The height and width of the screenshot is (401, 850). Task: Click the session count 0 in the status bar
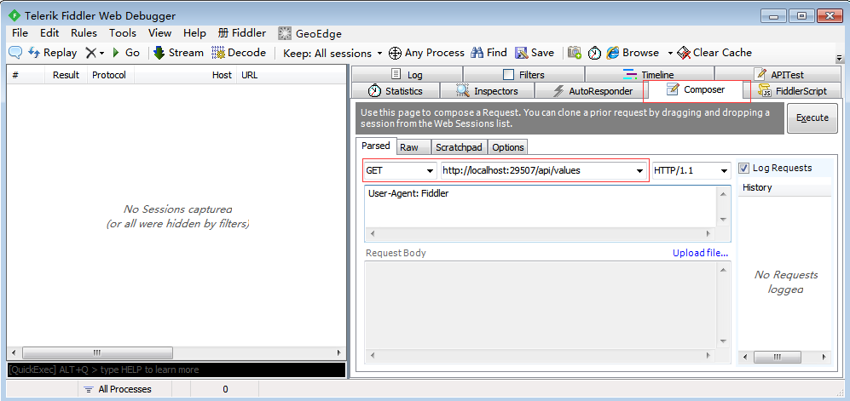point(225,389)
